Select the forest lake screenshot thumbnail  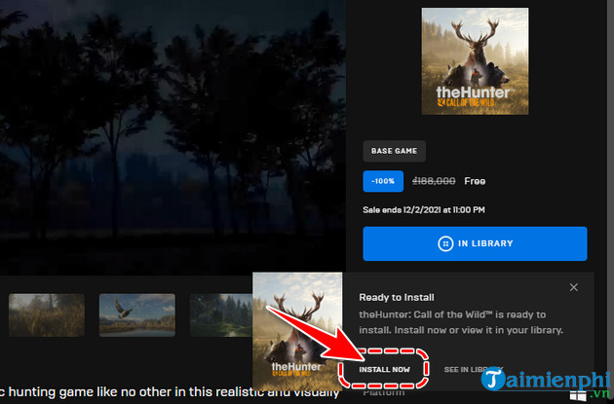pyautogui.click(x=221, y=315)
